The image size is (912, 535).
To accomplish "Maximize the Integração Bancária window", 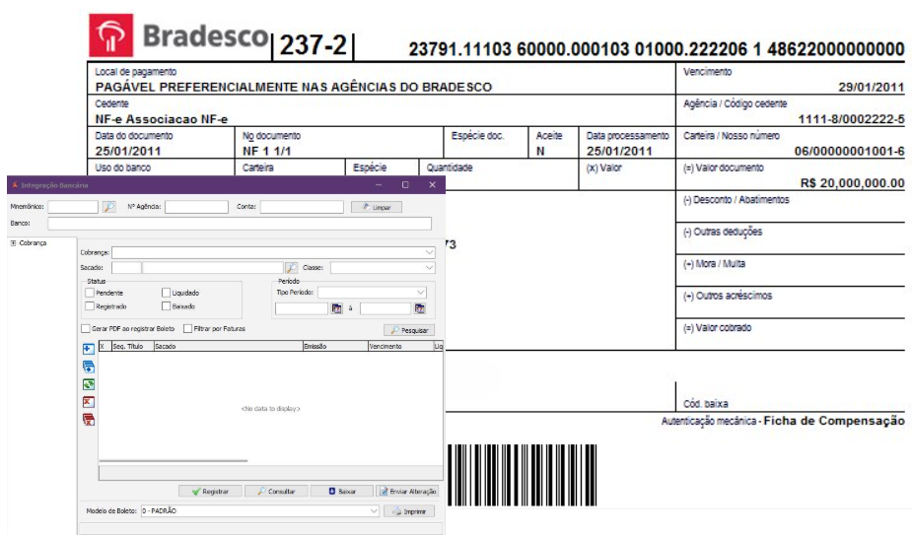I will [405, 185].
